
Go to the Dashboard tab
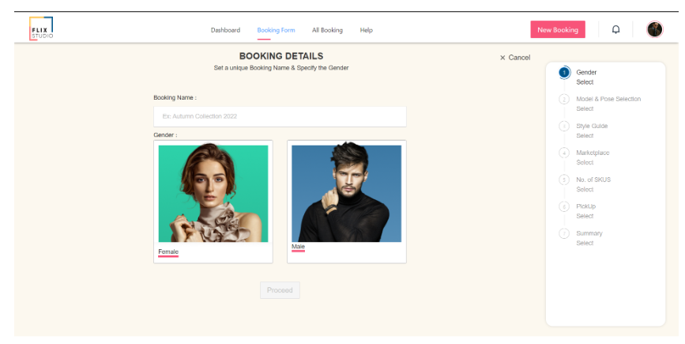point(225,30)
